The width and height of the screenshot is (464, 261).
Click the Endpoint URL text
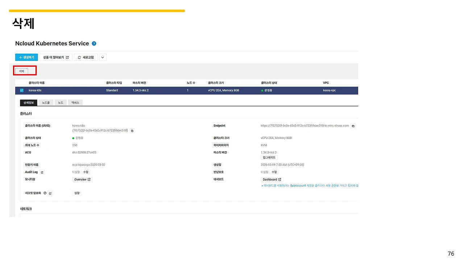coord(304,126)
